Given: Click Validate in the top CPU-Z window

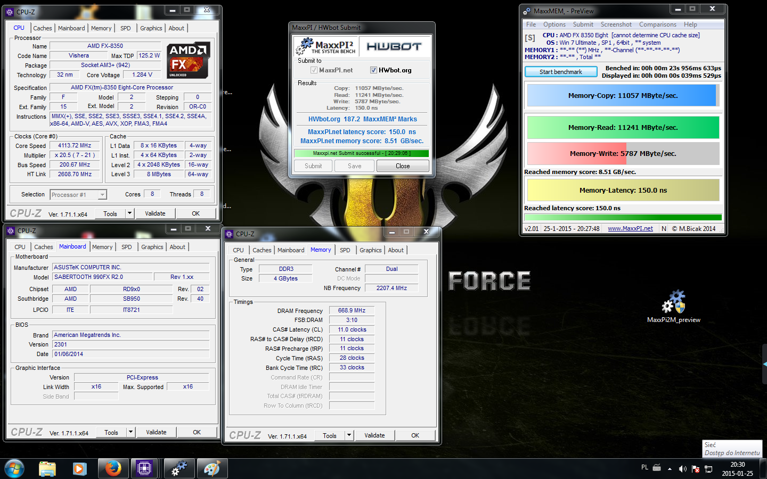Looking at the screenshot, I should (x=155, y=213).
